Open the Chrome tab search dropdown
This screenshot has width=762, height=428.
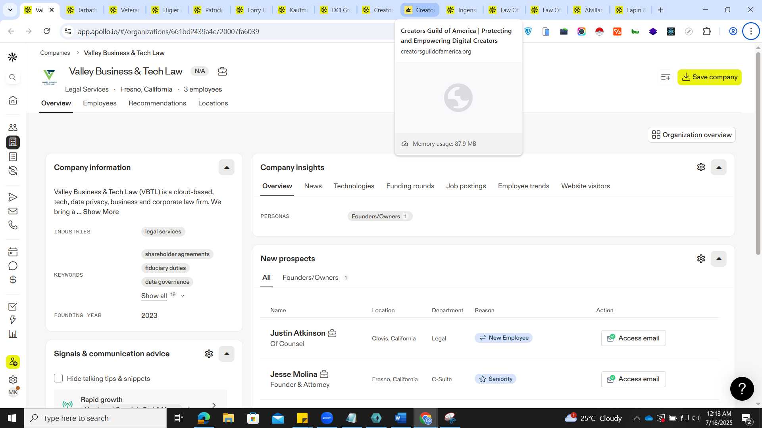[10, 10]
